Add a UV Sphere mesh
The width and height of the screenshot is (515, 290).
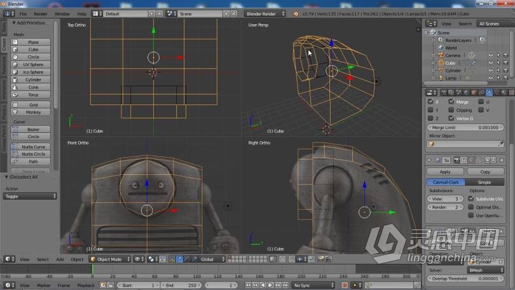31,64
